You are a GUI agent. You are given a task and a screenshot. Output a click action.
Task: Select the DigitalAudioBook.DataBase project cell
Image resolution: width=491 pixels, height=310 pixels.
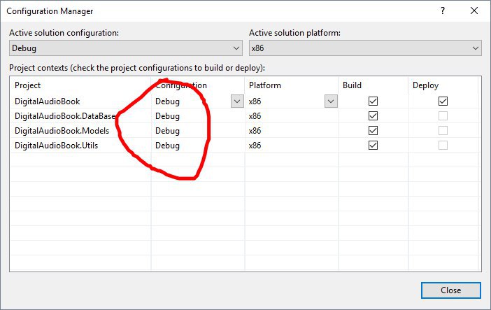(x=81, y=116)
